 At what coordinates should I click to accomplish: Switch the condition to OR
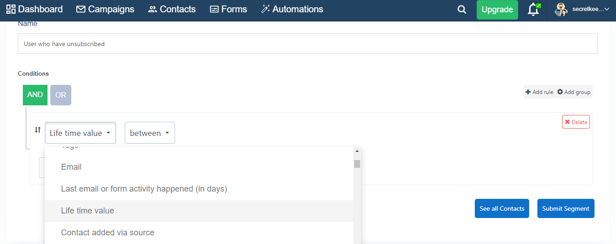click(61, 95)
